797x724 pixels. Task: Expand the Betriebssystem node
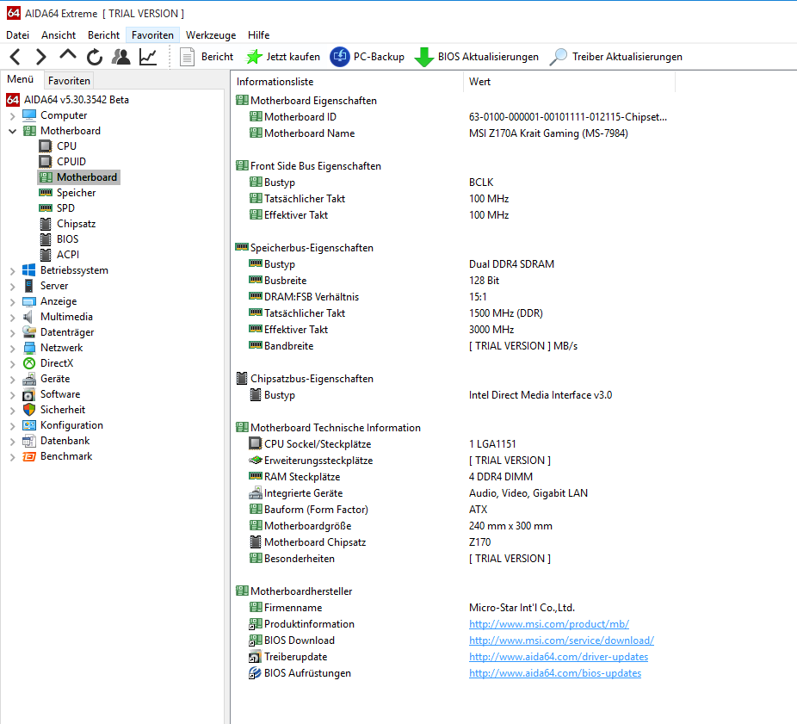point(13,271)
